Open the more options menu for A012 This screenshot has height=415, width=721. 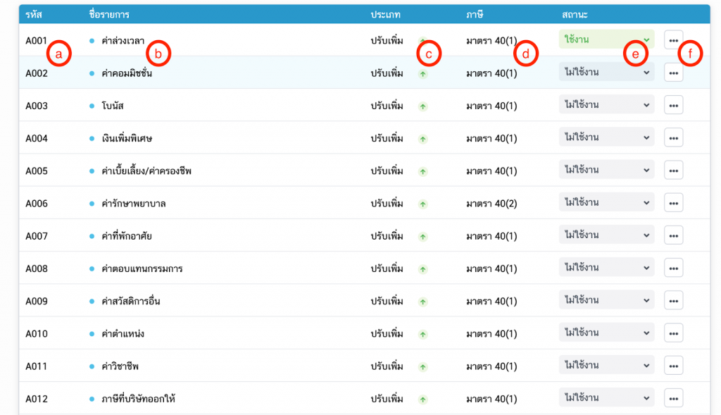coord(673,399)
